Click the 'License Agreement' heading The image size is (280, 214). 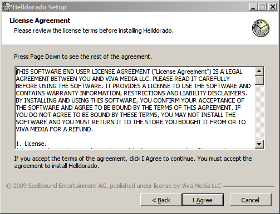[40, 21]
